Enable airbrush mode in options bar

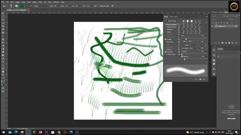(95, 6)
